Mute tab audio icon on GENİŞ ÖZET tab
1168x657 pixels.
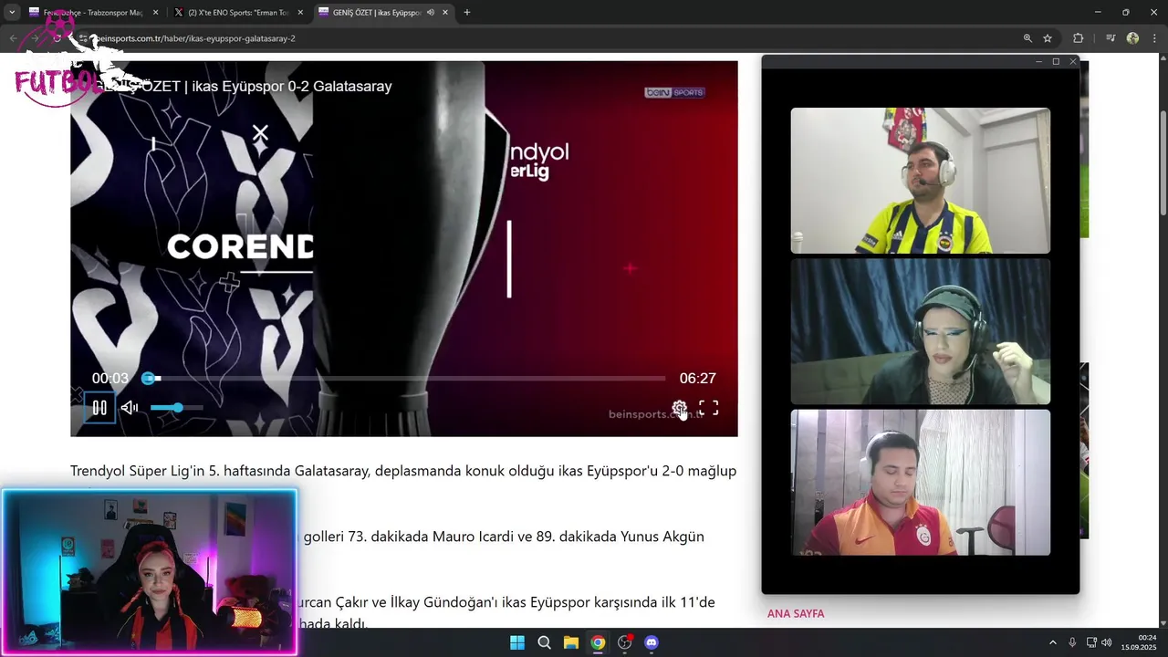coord(430,13)
